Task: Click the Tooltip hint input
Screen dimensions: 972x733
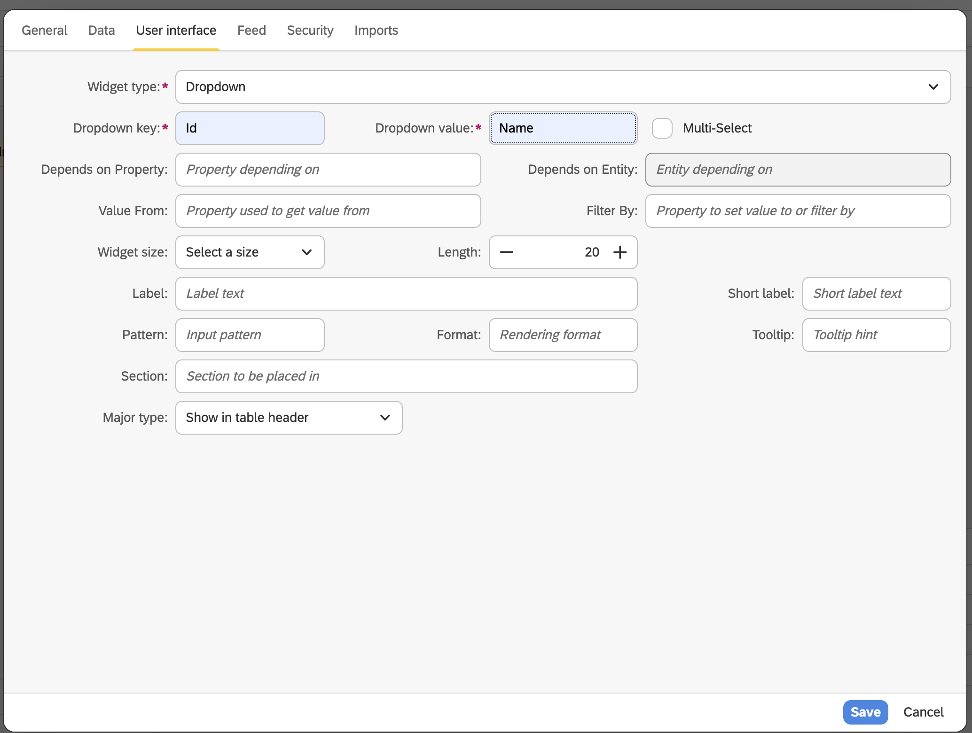Action: (x=877, y=335)
